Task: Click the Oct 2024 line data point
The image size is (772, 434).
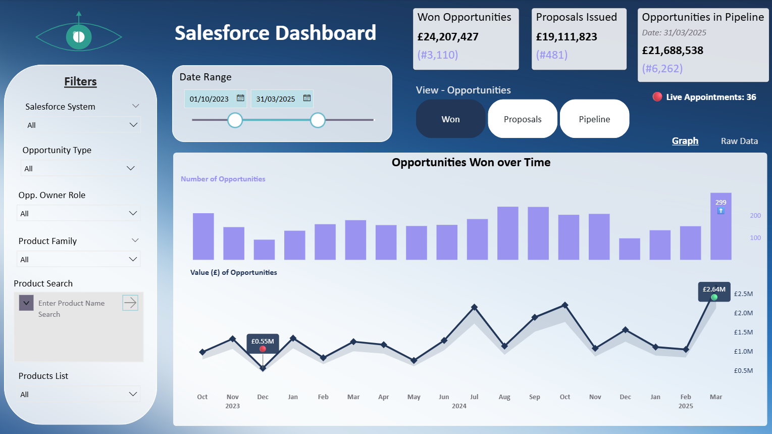Action: [x=565, y=305]
